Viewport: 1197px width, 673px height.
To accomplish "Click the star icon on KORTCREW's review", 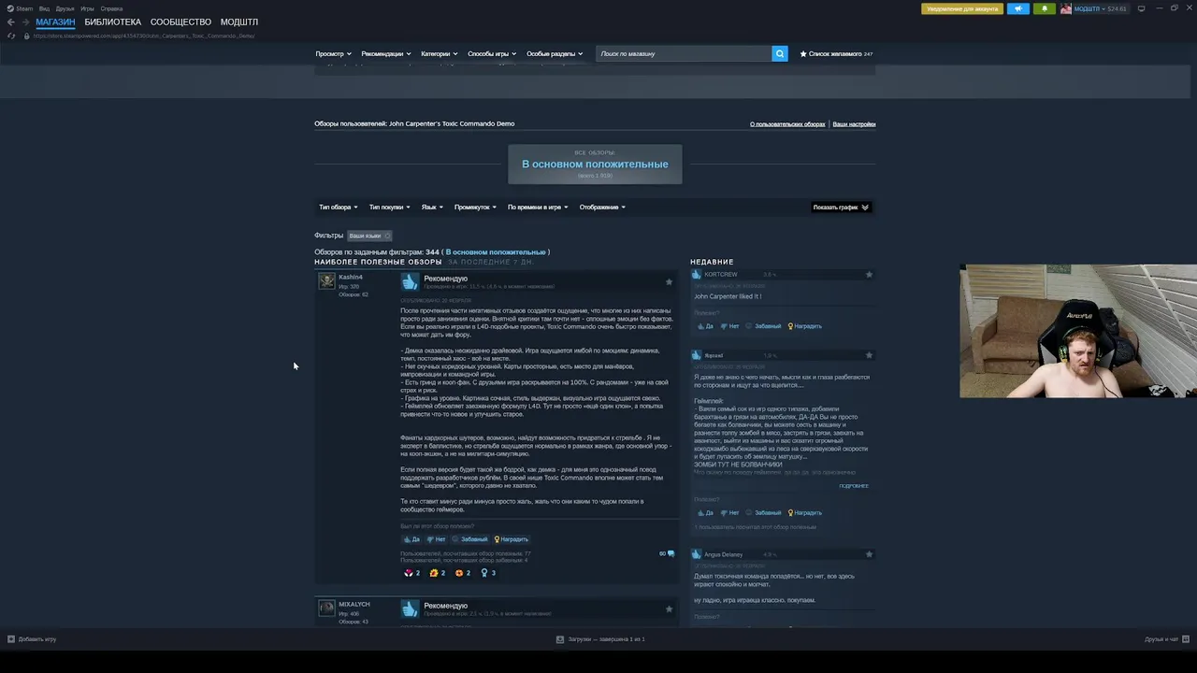I will (869, 275).
